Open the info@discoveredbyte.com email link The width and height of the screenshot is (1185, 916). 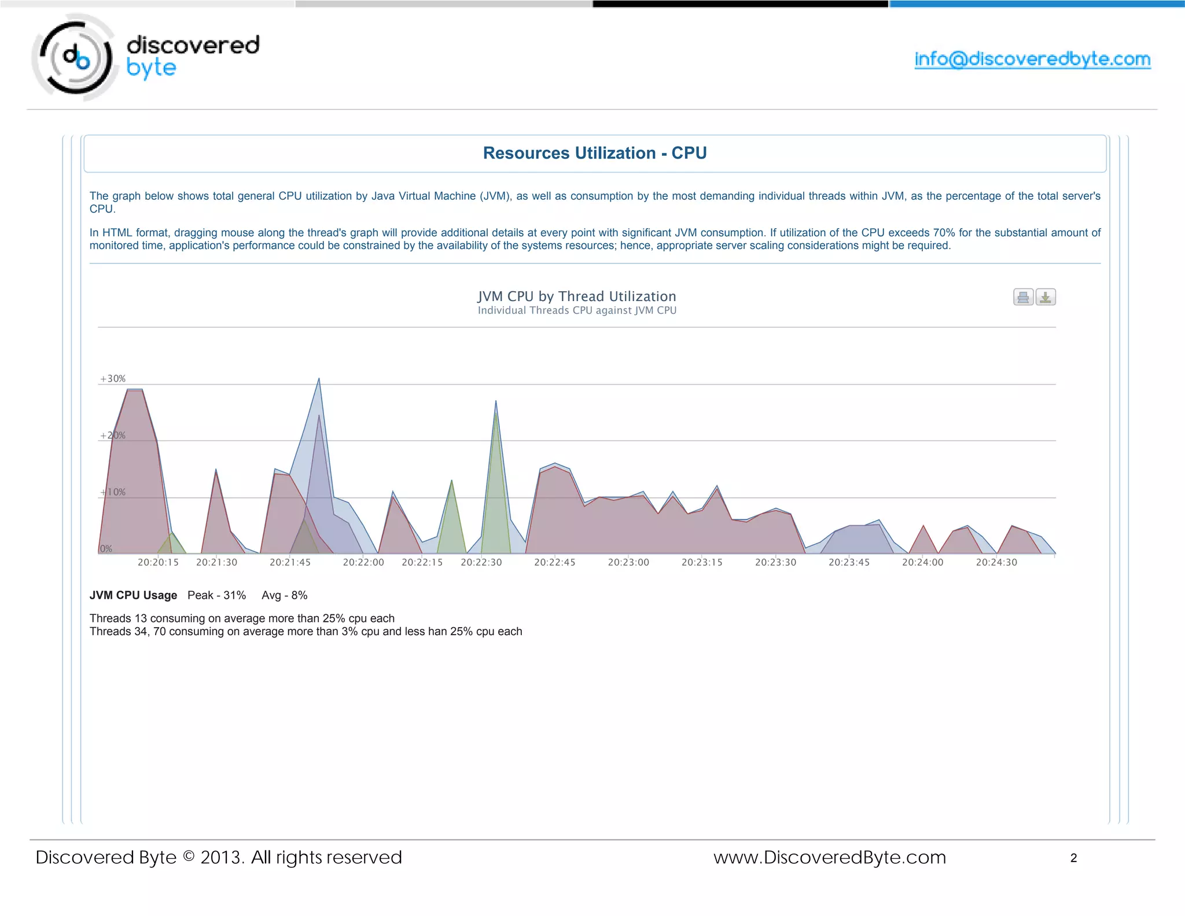(1032, 59)
